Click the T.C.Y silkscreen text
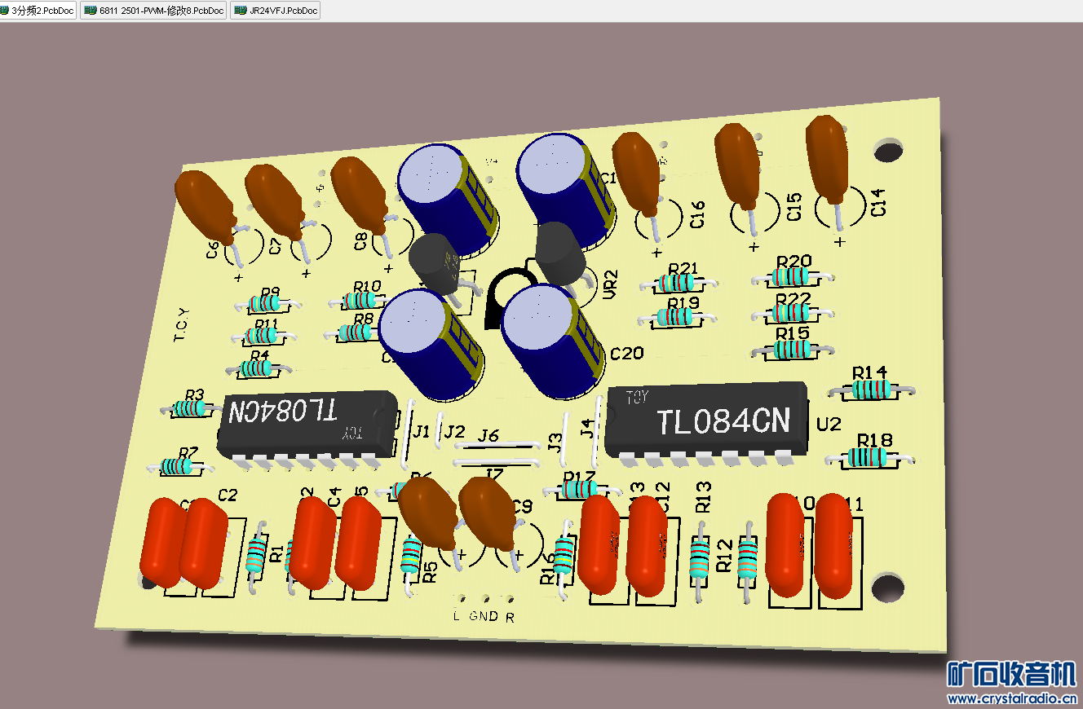 [180, 325]
